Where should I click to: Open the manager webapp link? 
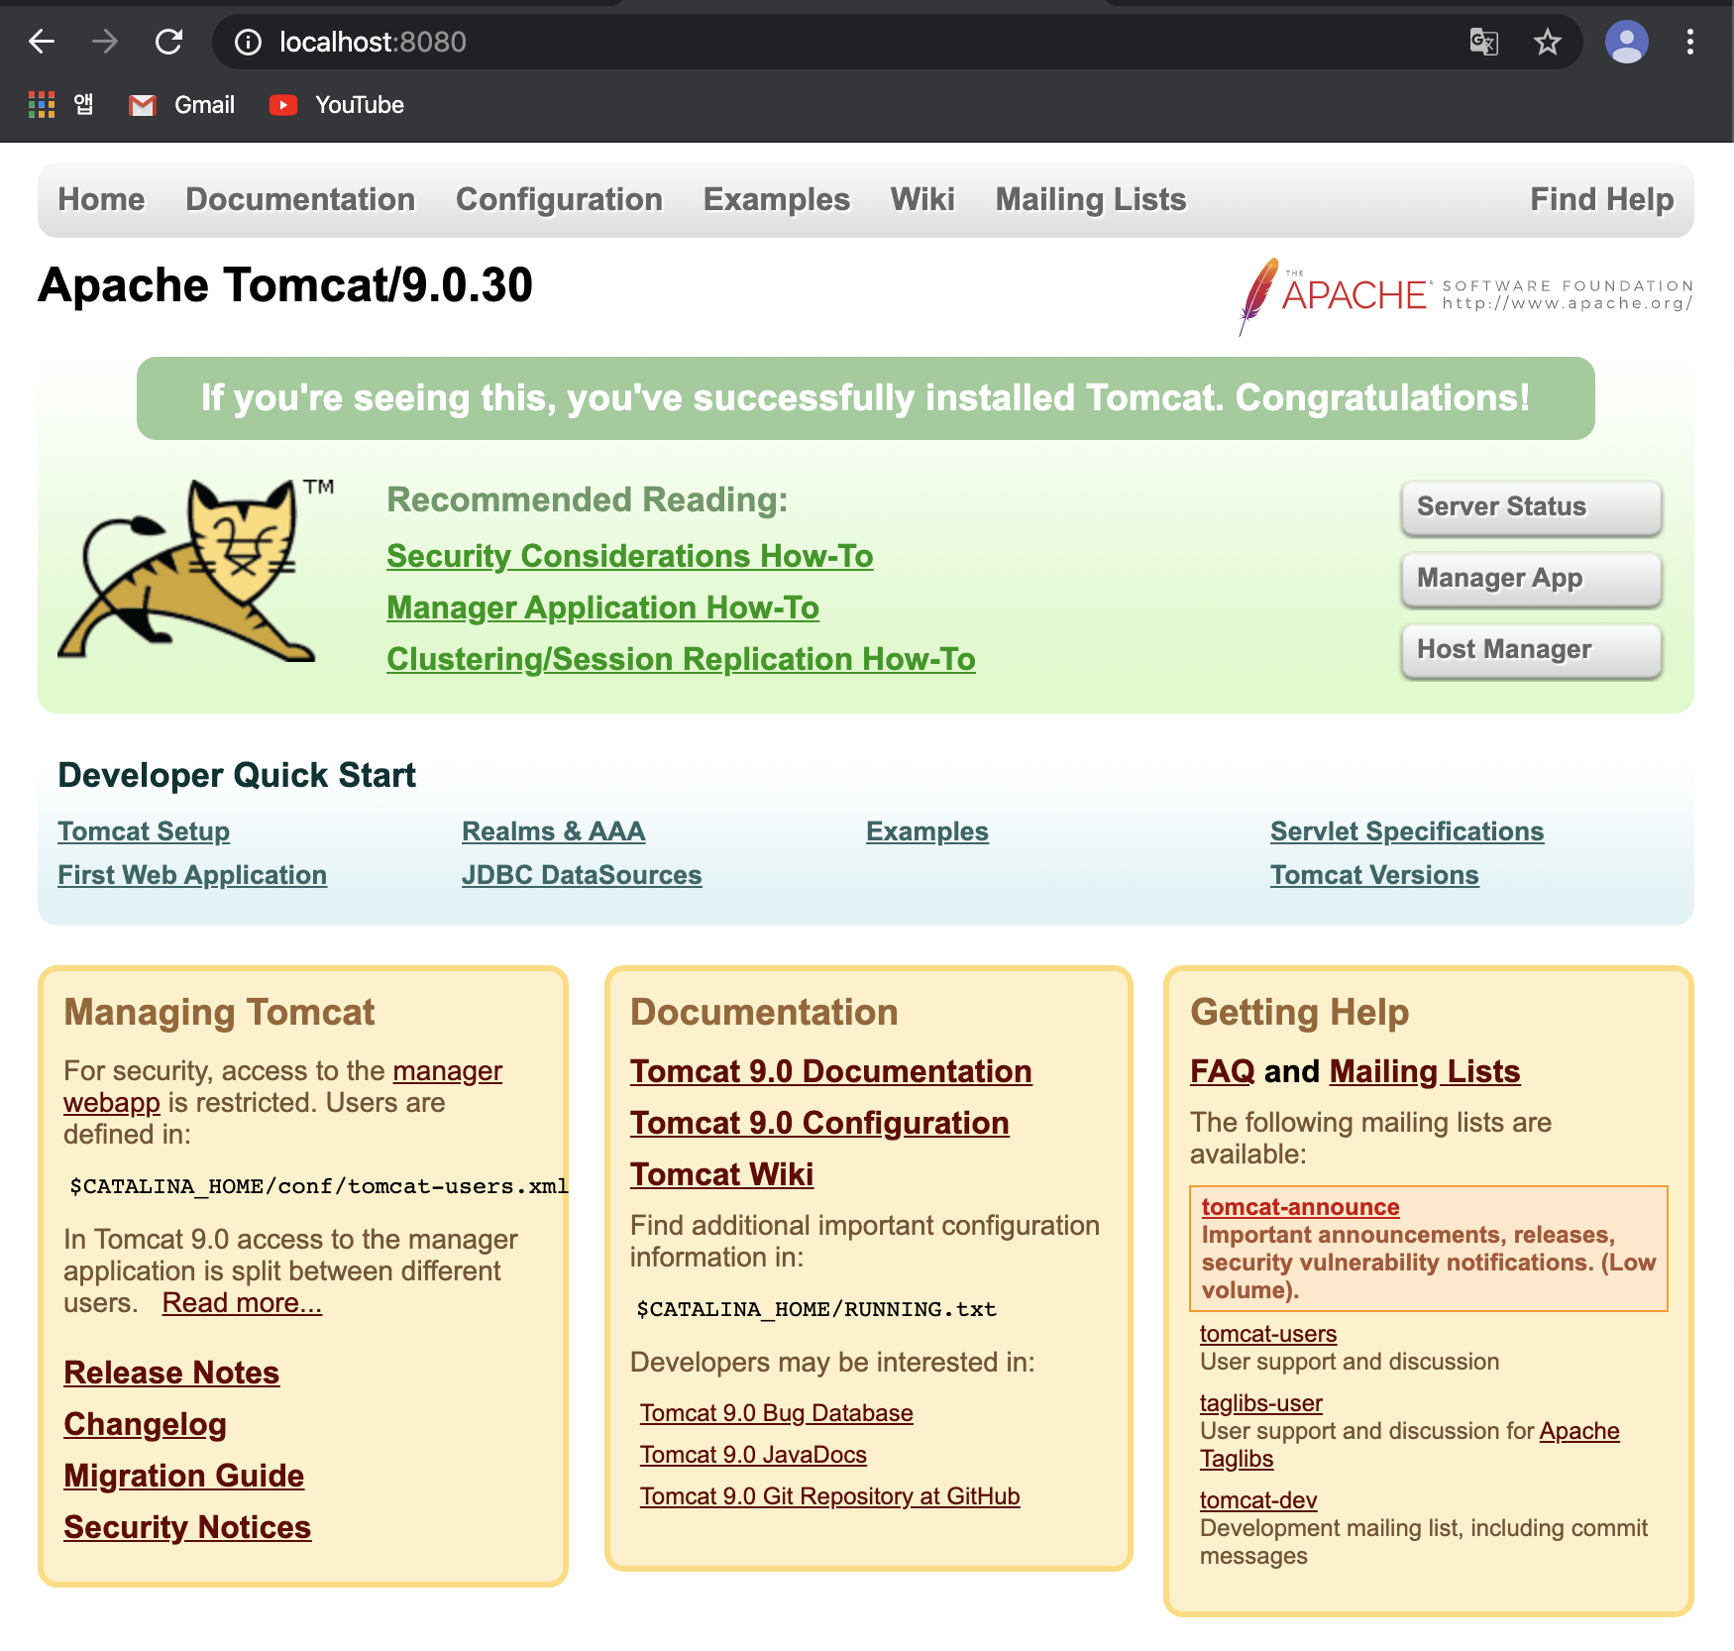pos(447,1071)
